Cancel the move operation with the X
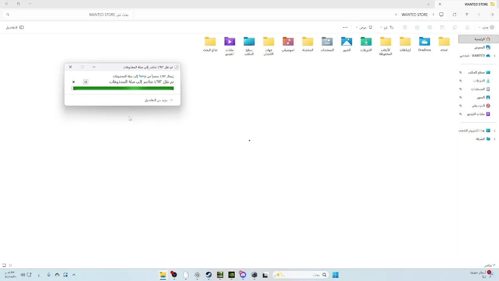The height and width of the screenshot is (281, 499). tap(73, 82)
